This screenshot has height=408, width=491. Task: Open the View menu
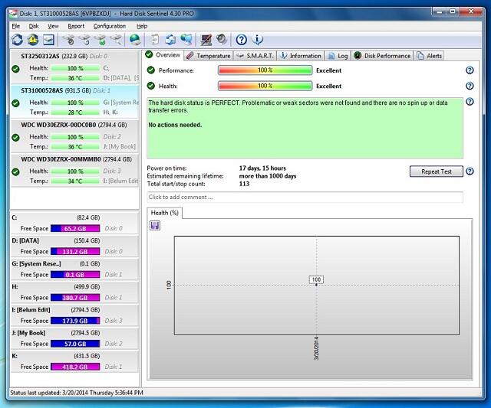[x=53, y=26]
